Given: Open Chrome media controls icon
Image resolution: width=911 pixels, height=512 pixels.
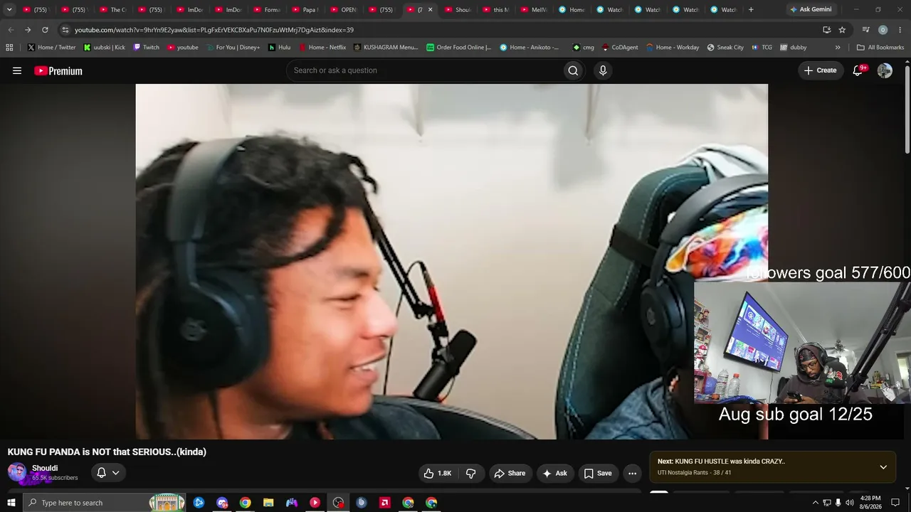Looking at the screenshot, I should 865,30.
